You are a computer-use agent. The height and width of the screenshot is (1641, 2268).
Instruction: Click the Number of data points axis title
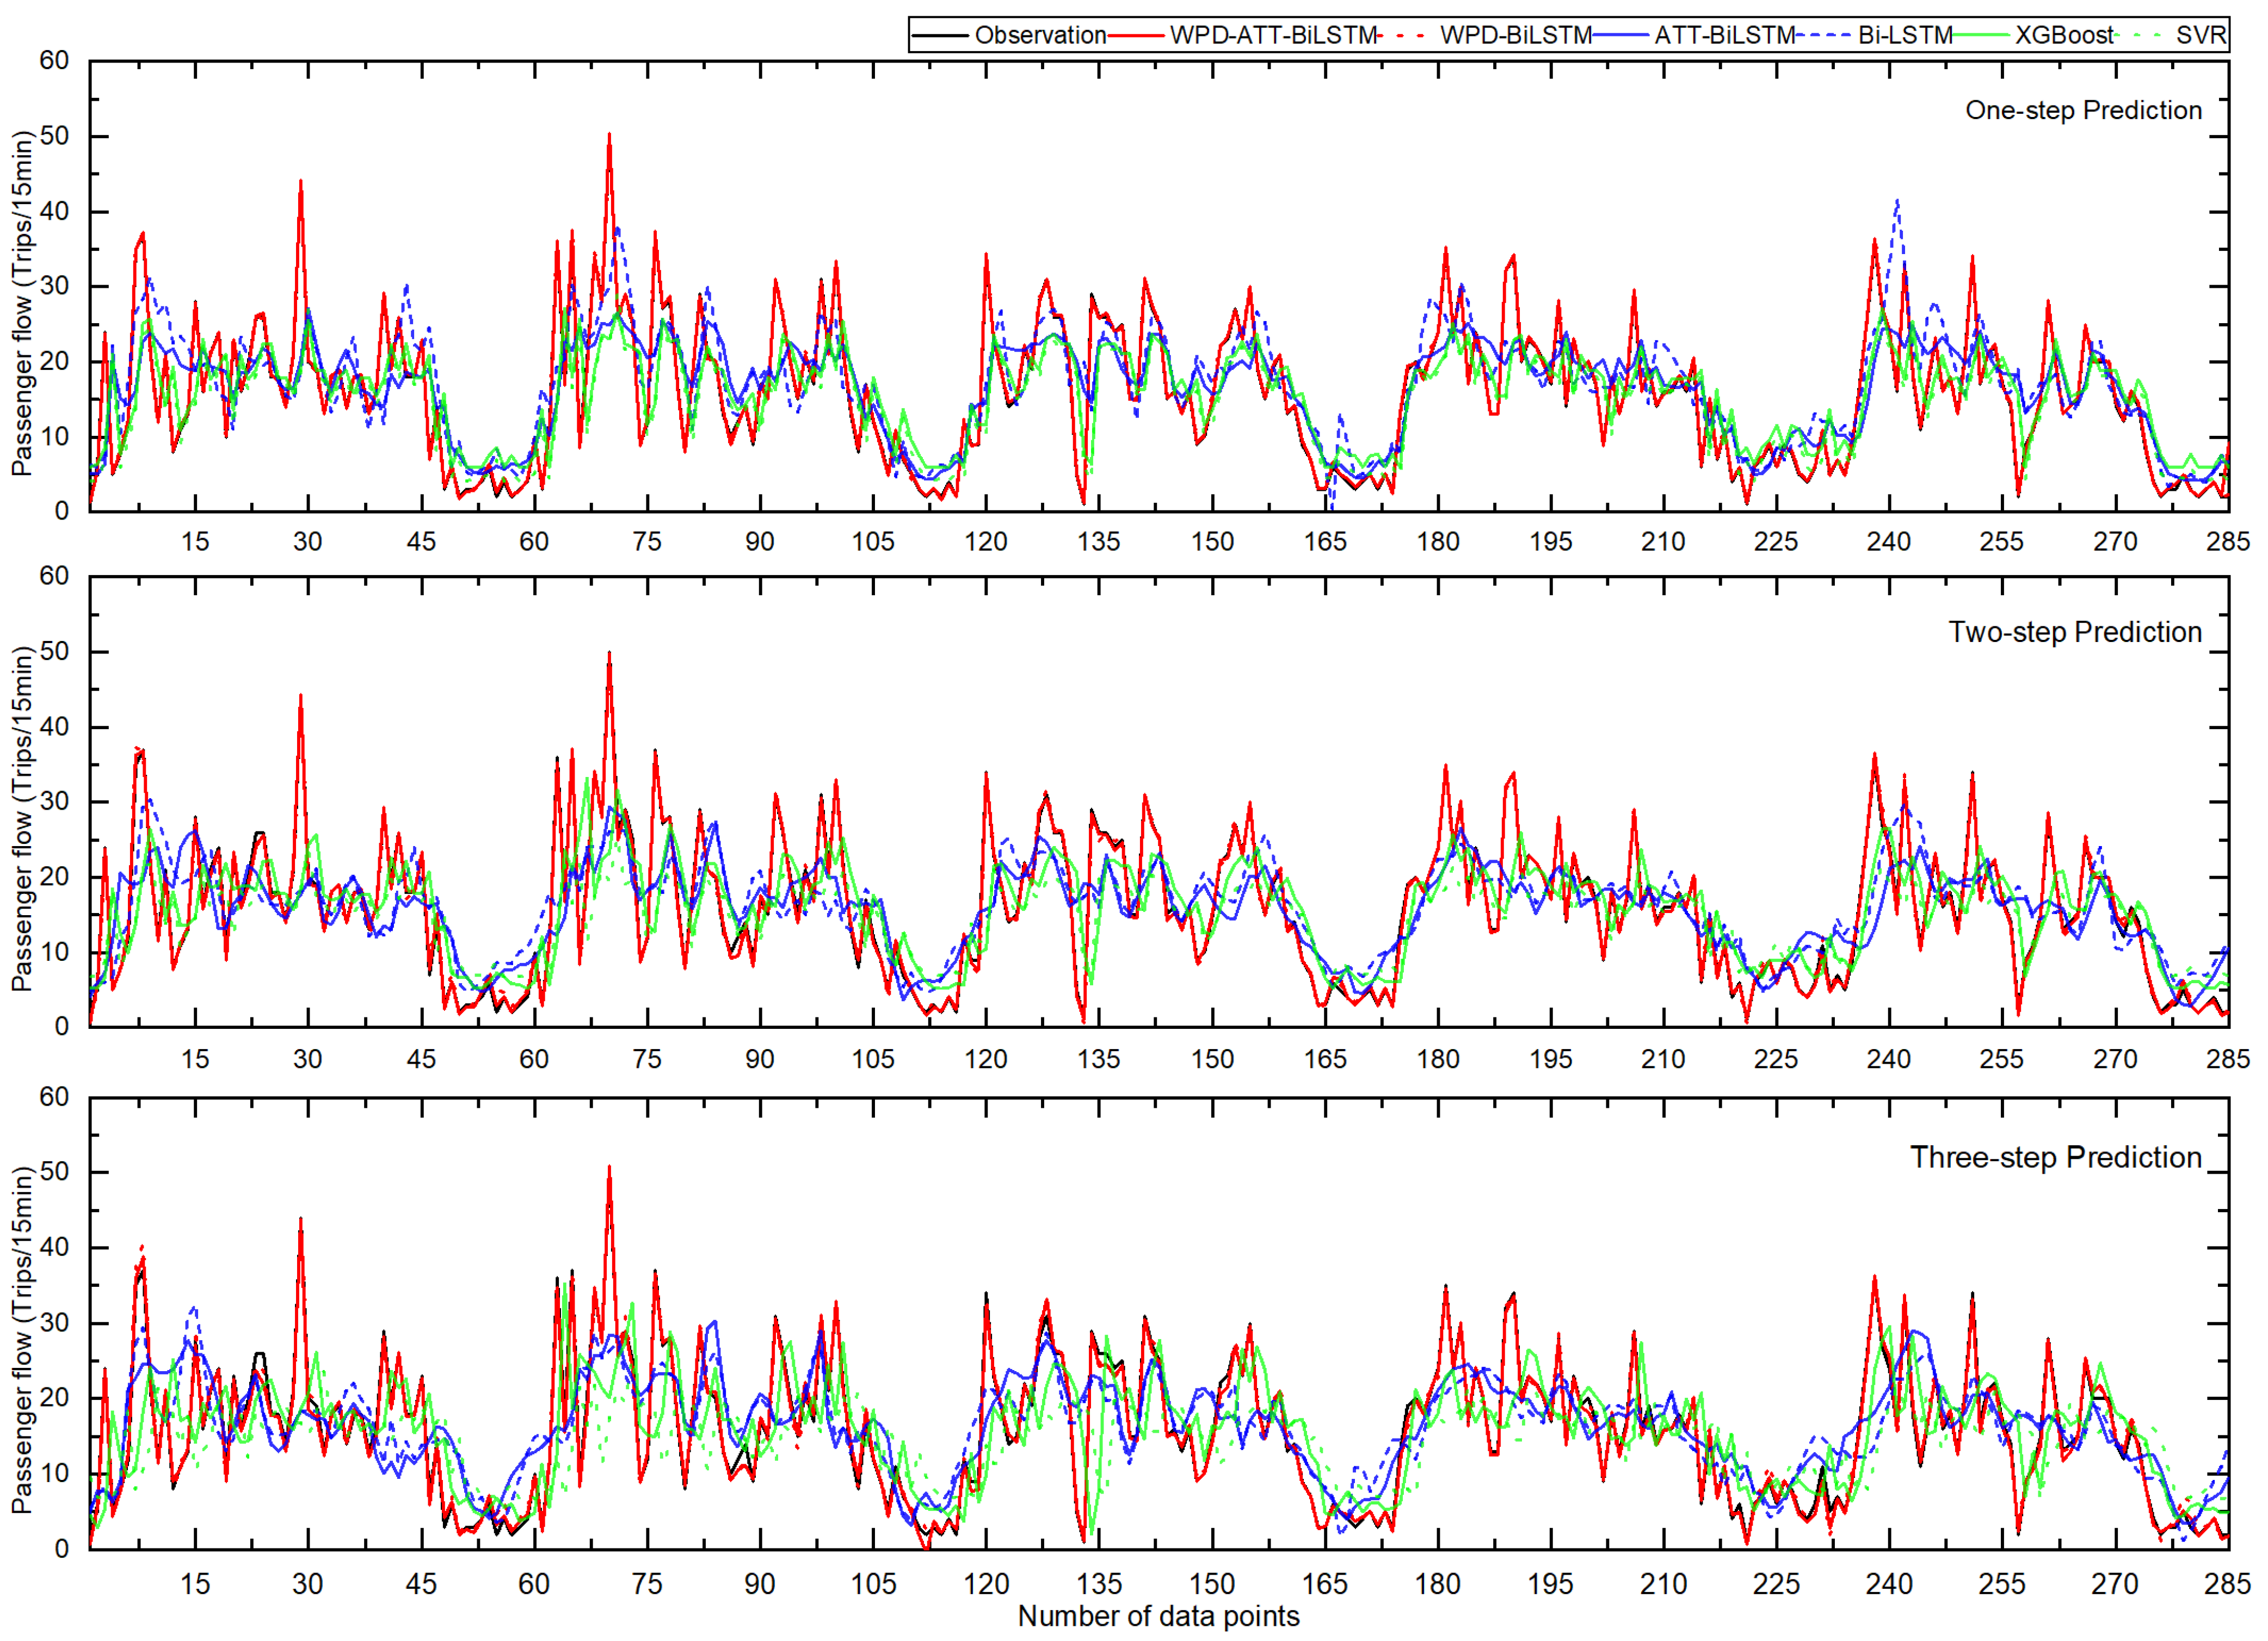(1158, 1616)
